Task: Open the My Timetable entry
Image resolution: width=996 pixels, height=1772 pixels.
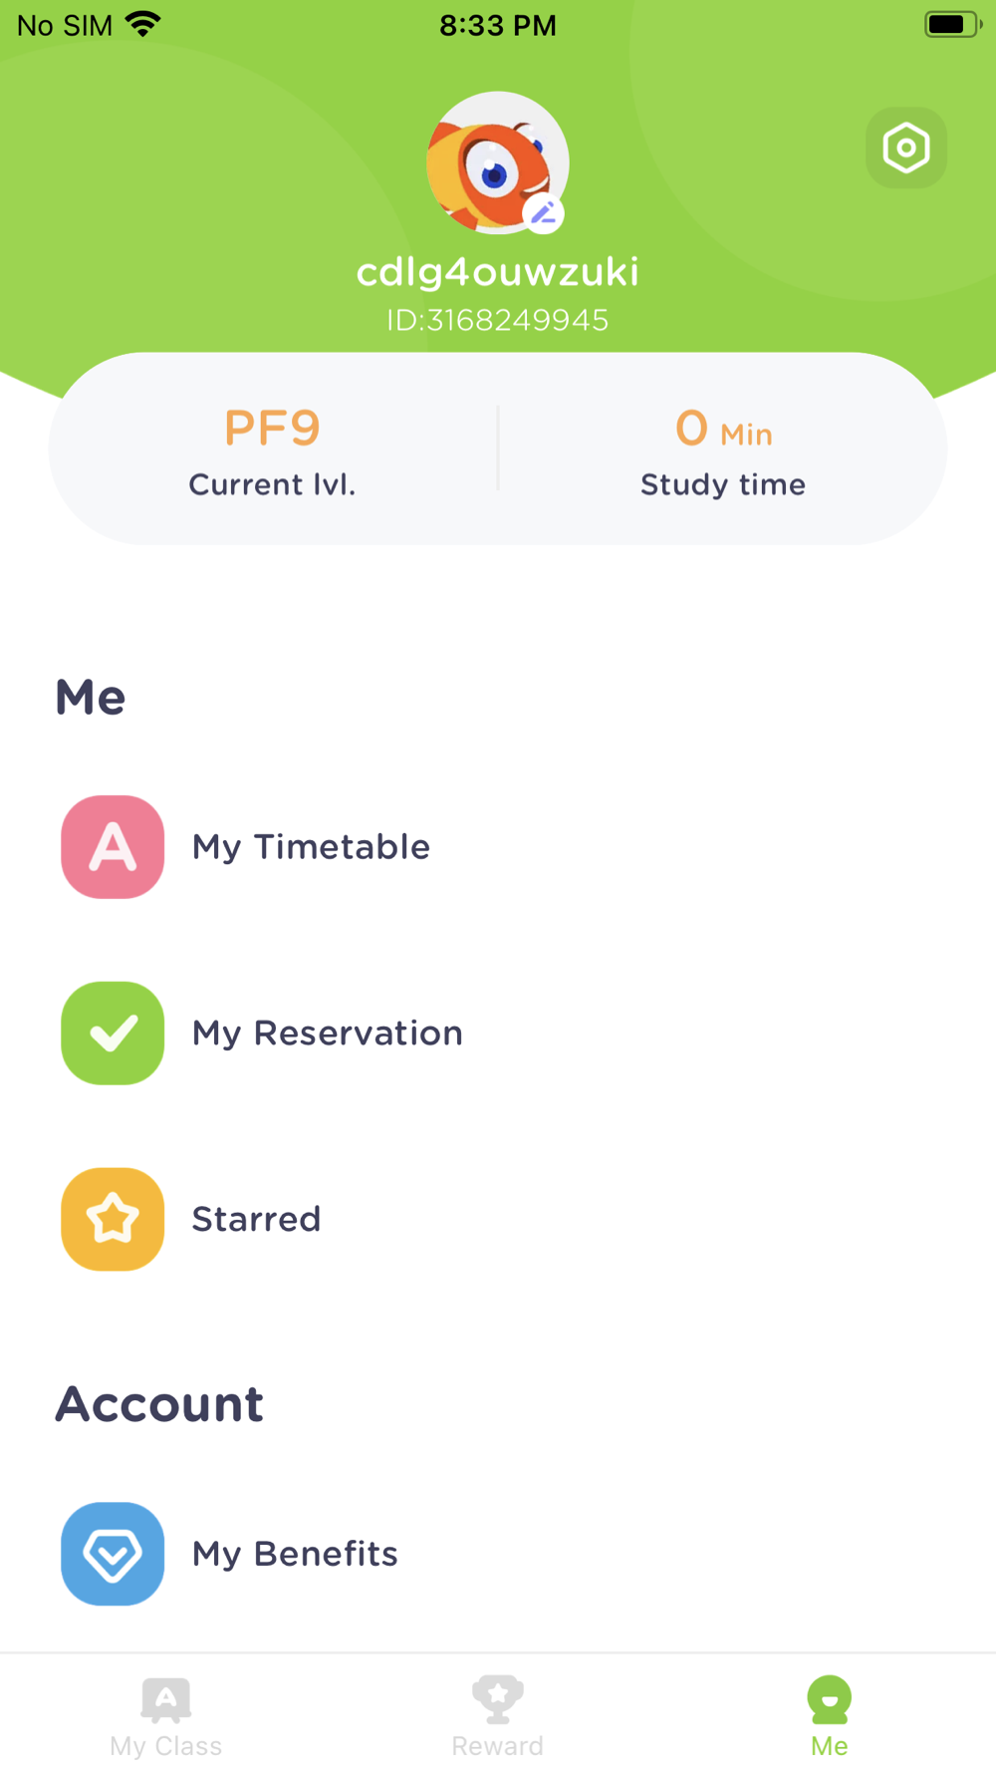Action: point(311,847)
